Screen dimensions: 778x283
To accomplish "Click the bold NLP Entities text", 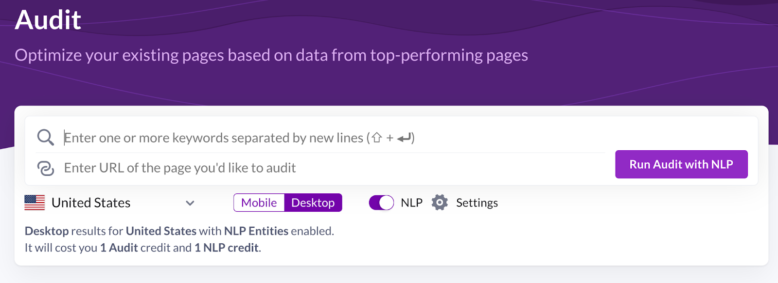I will [x=256, y=231].
